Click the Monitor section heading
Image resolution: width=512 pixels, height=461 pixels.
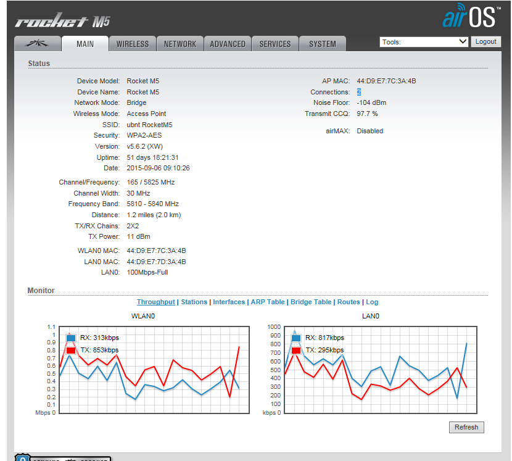[x=41, y=291]
